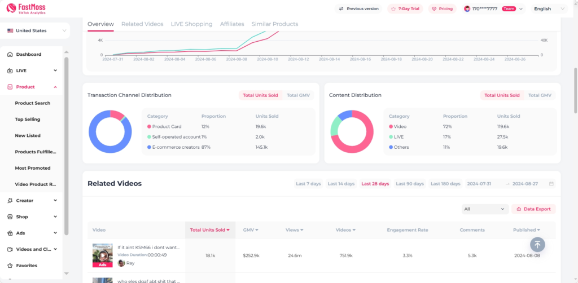Image resolution: width=578 pixels, height=283 pixels.
Task: Click the Data Export button
Action: tap(533, 209)
